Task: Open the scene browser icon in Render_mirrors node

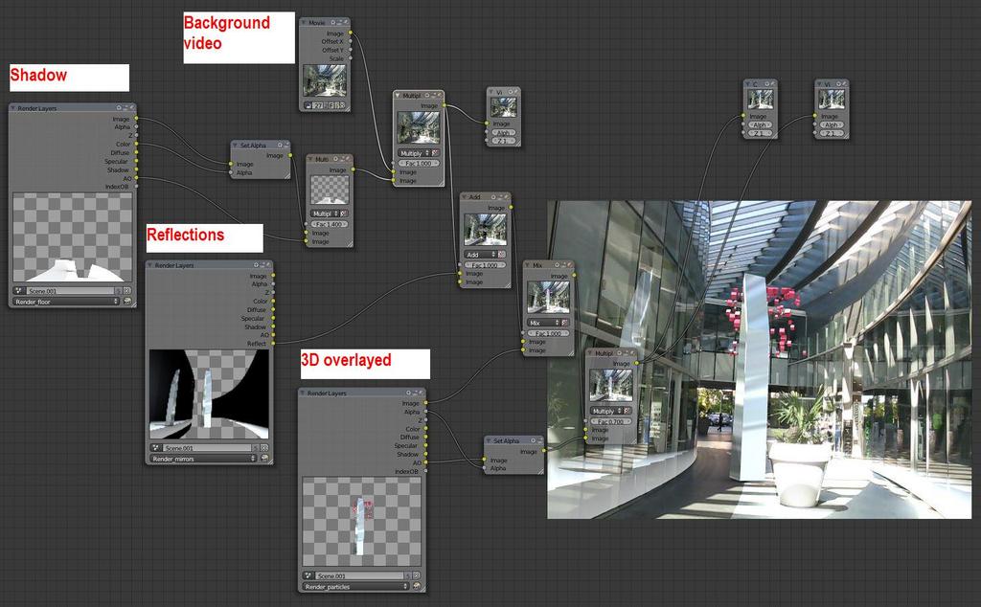Action: (x=156, y=448)
